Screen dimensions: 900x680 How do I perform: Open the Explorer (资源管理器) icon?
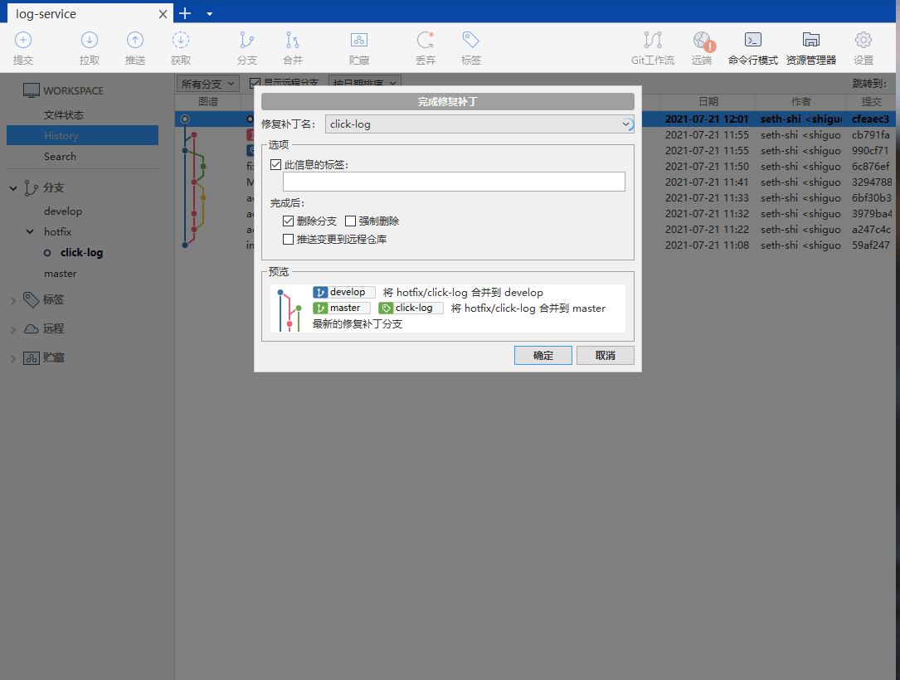pos(810,40)
